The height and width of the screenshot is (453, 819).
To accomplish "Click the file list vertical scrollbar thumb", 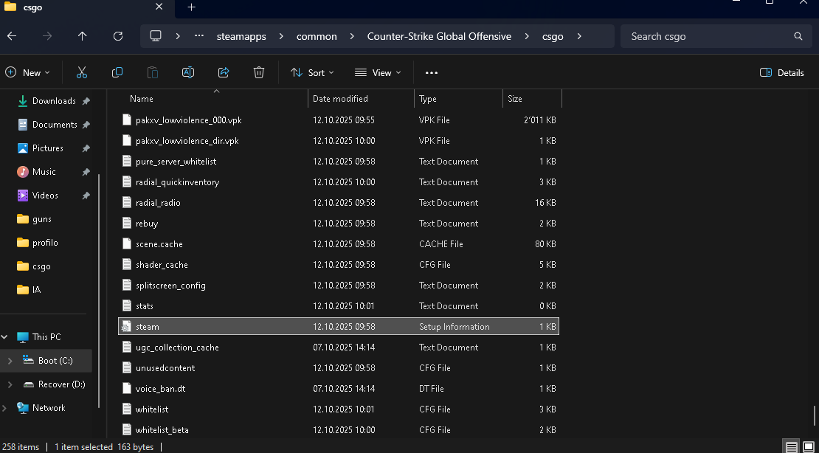I will (x=815, y=416).
